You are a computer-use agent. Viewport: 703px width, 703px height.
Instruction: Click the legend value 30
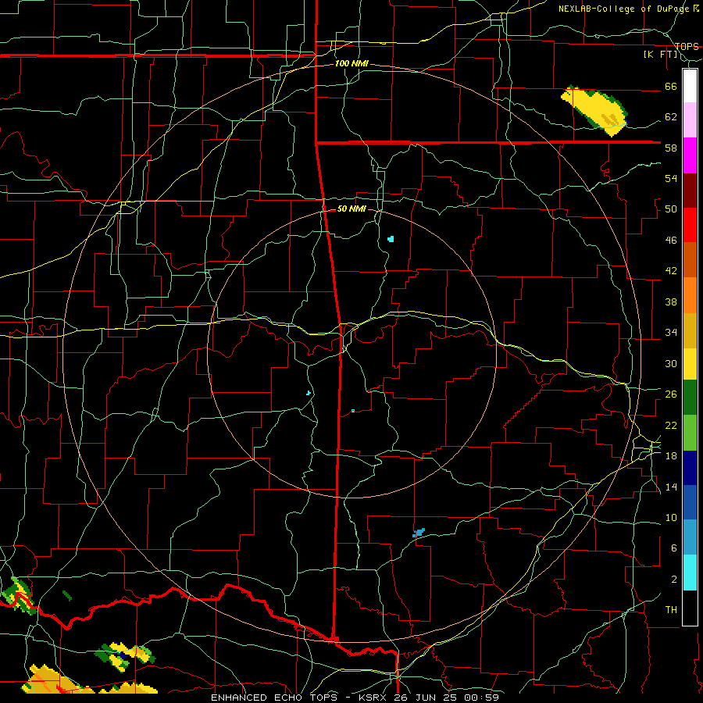[x=671, y=363]
